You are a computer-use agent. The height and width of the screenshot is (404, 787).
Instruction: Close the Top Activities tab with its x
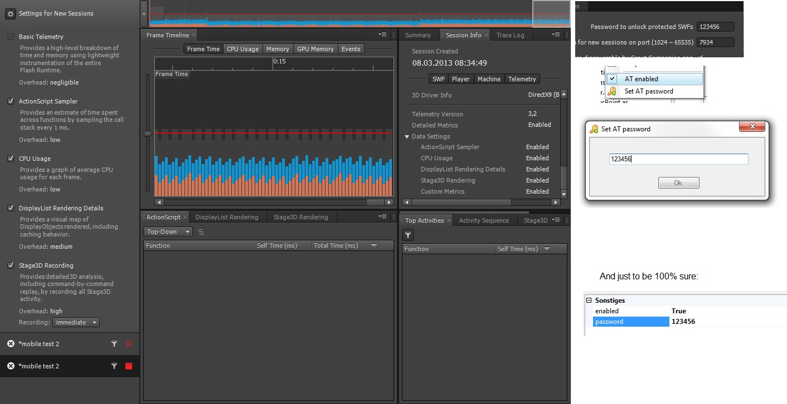click(449, 220)
